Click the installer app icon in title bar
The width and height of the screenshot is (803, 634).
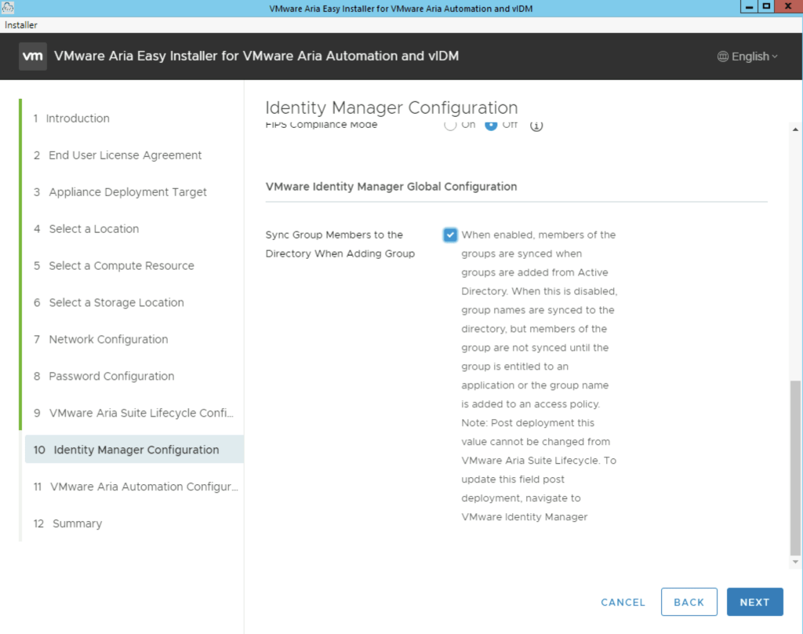[x=8, y=8]
